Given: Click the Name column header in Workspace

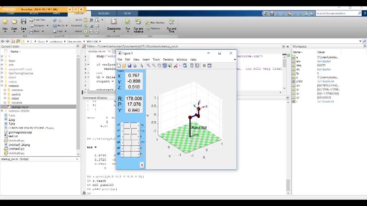Looking at the screenshot, I should point(298,52).
